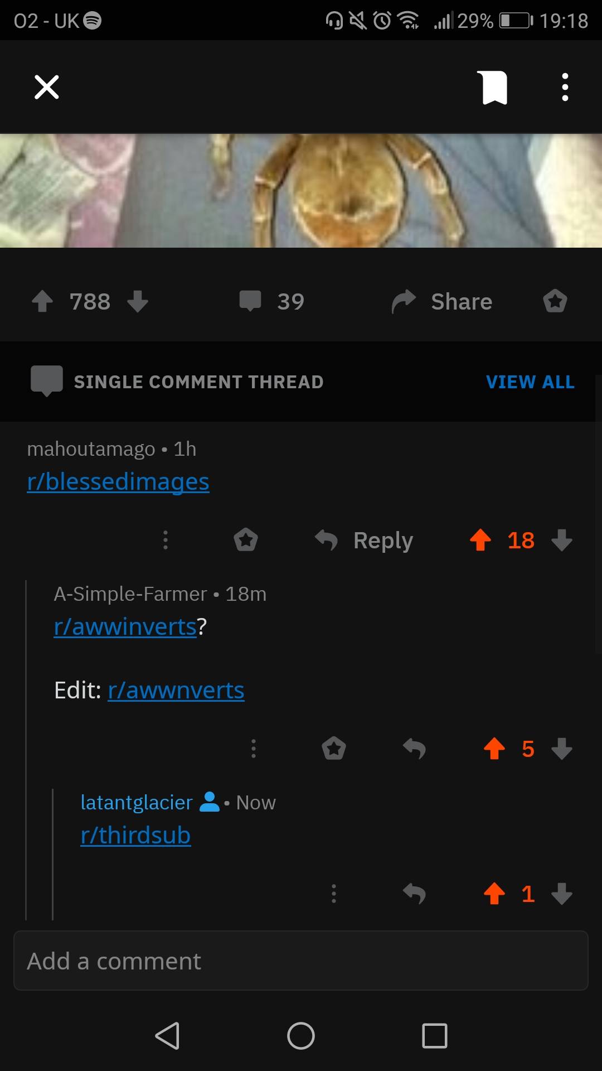The height and width of the screenshot is (1071, 602).
Task: Open options menu for mahoutamago's comment
Action: pyautogui.click(x=166, y=540)
